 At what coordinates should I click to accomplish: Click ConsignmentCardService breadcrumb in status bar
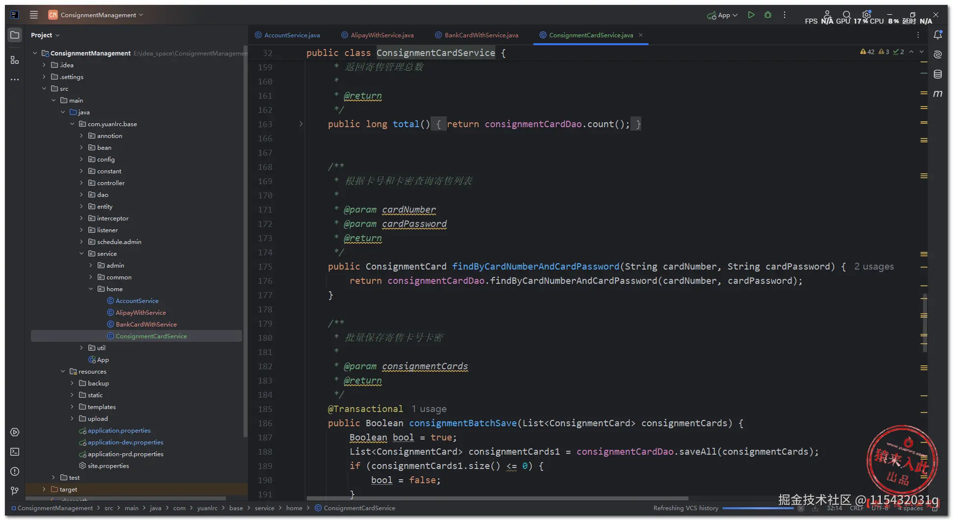click(355, 508)
